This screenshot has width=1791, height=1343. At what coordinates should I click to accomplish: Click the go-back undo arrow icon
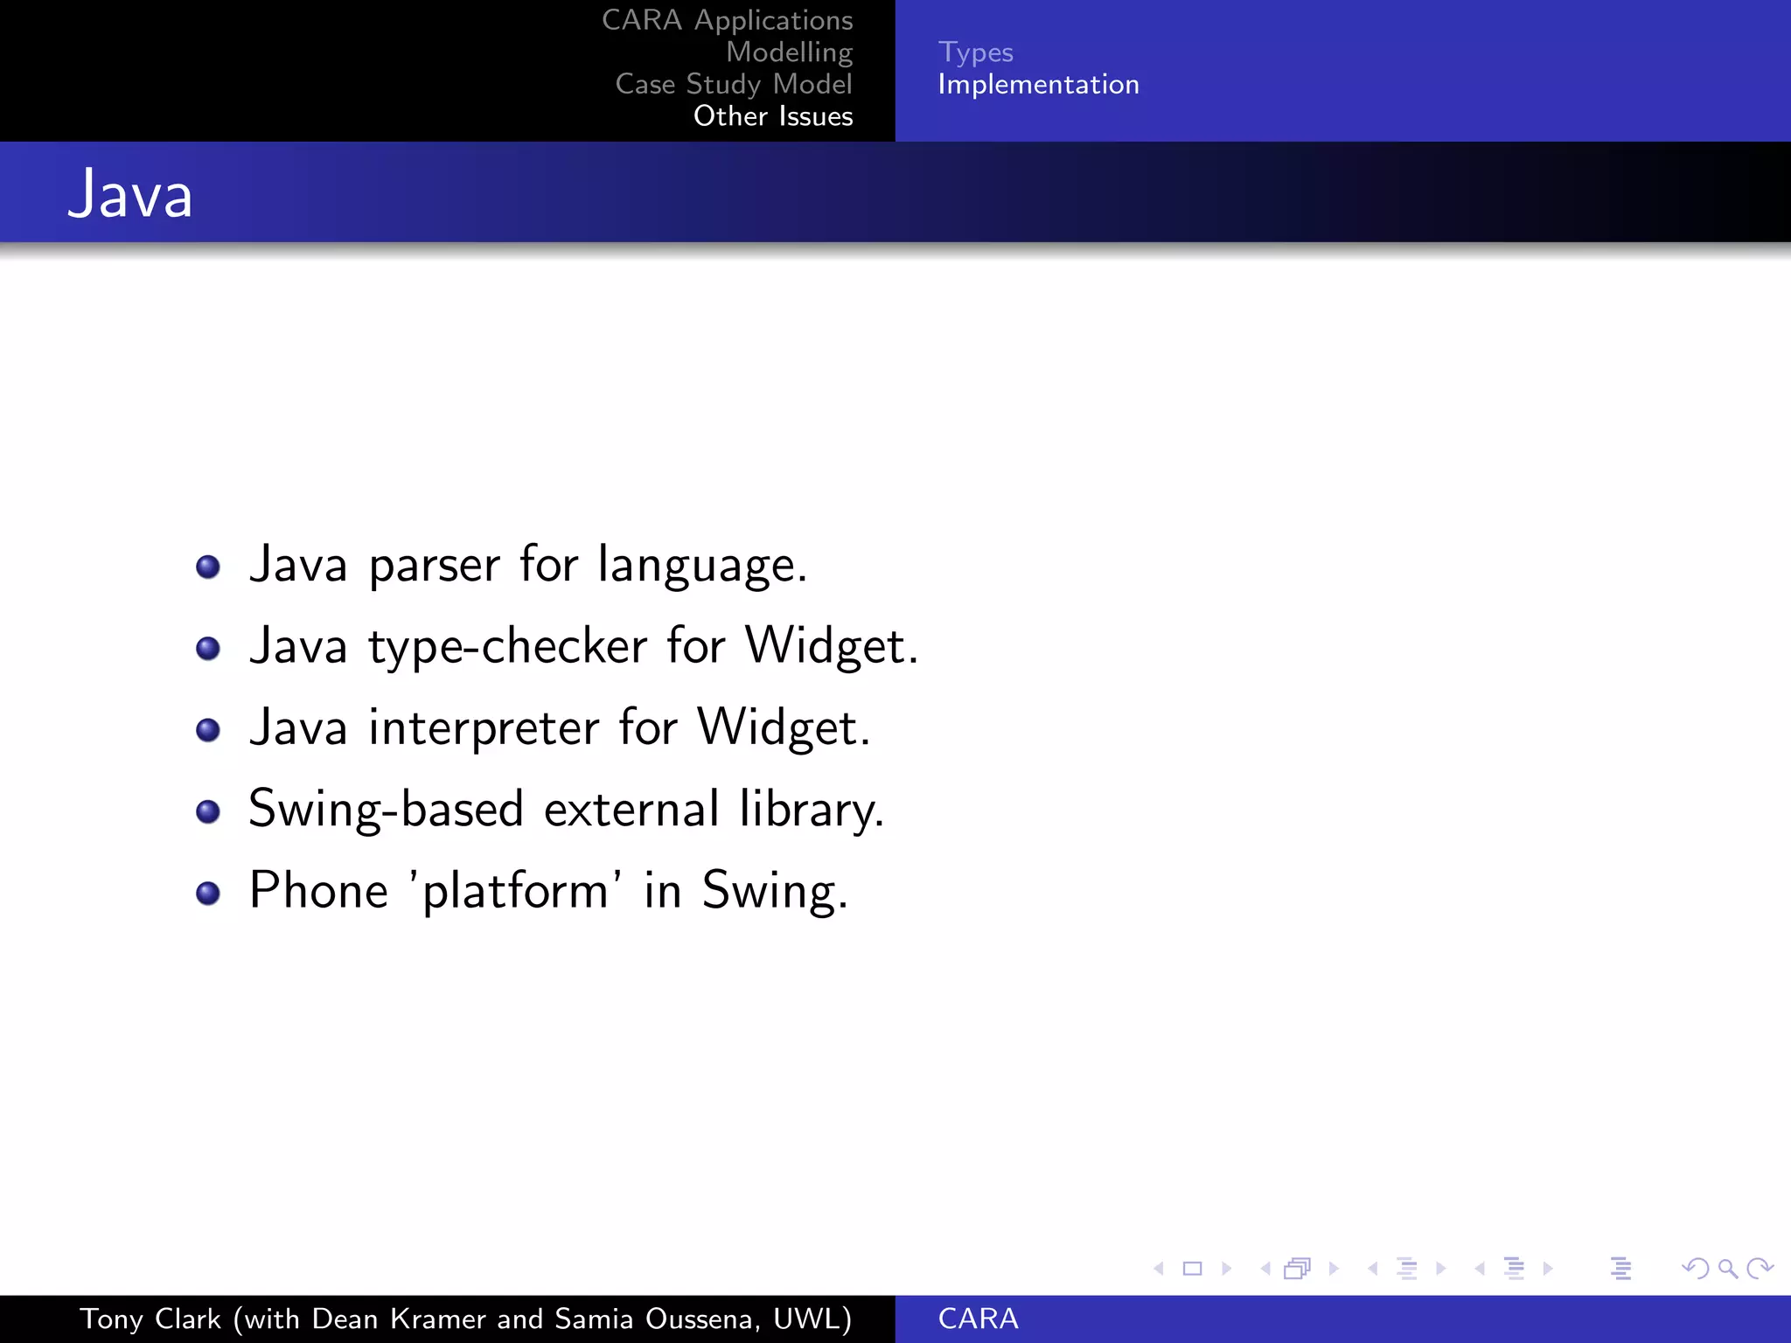[1696, 1268]
